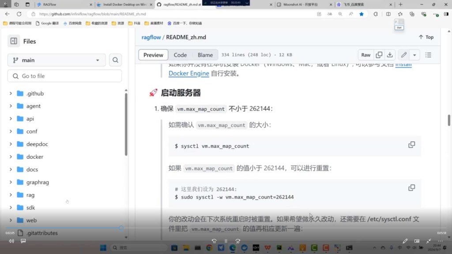Go back in browser history
Screen dimensions: 452x254
[7, 14]
